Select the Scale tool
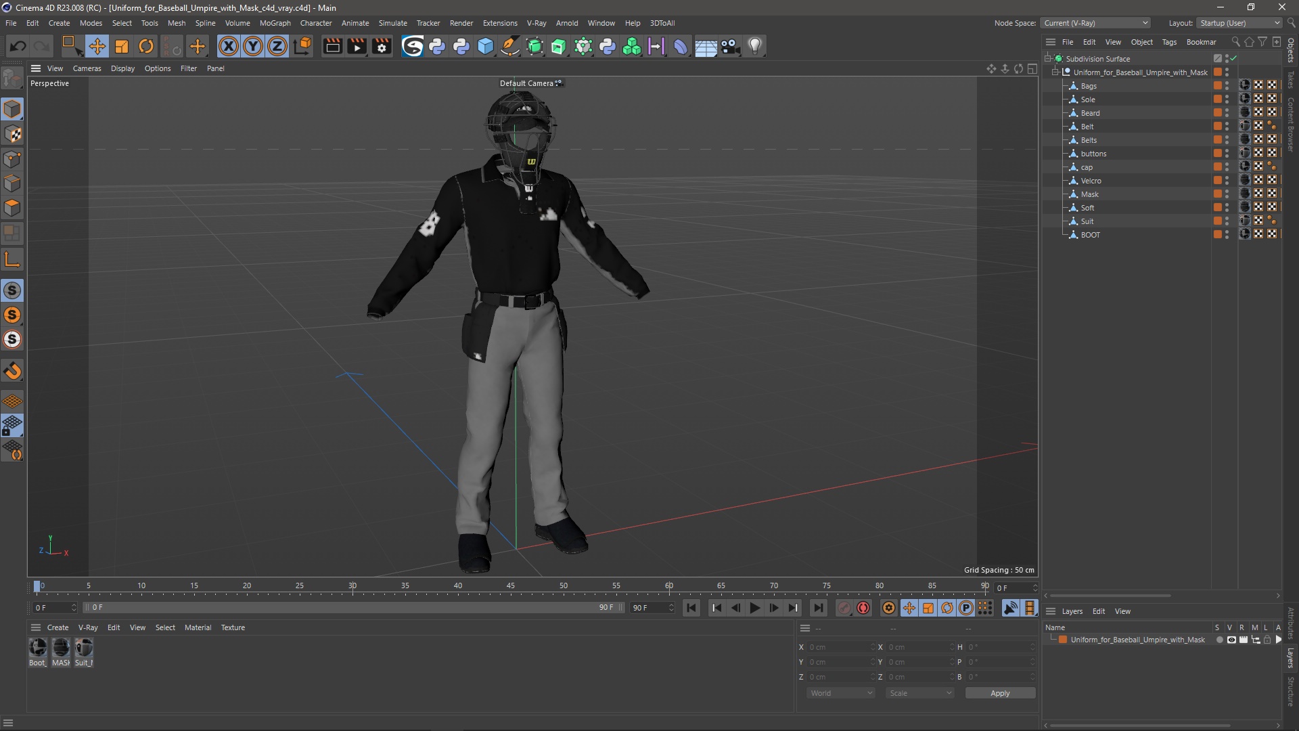Screen dimensions: 1299x731 coord(122,46)
